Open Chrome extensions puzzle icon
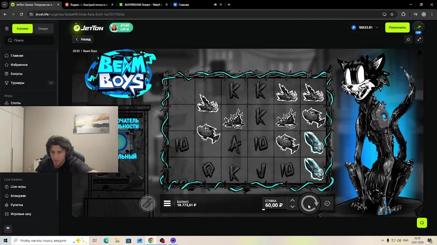The height and width of the screenshot is (245, 437). [x=404, y=14]
